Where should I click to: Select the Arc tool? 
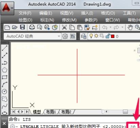5,85
